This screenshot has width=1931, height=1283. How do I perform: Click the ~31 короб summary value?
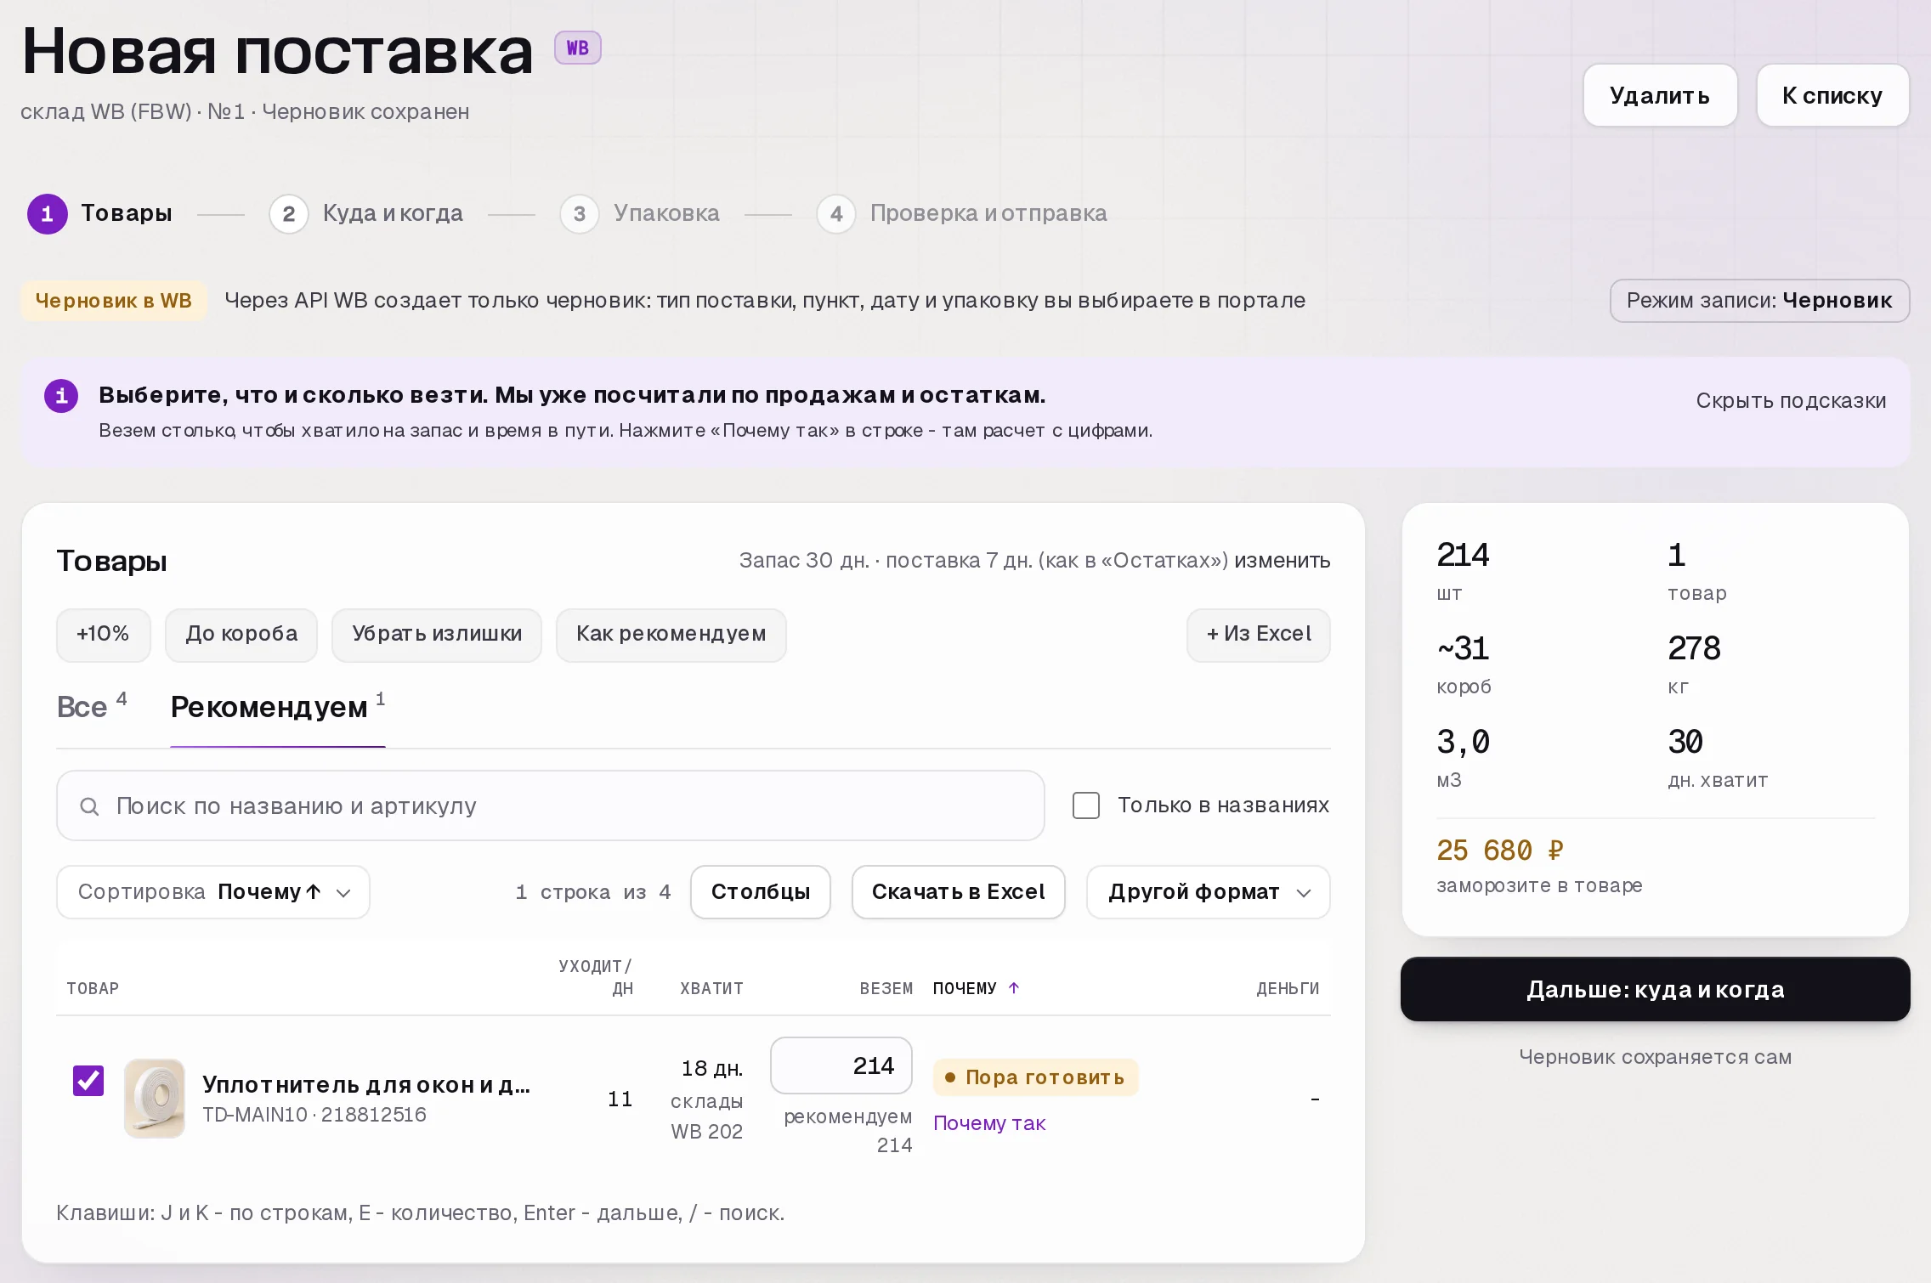pos(1464,664)
